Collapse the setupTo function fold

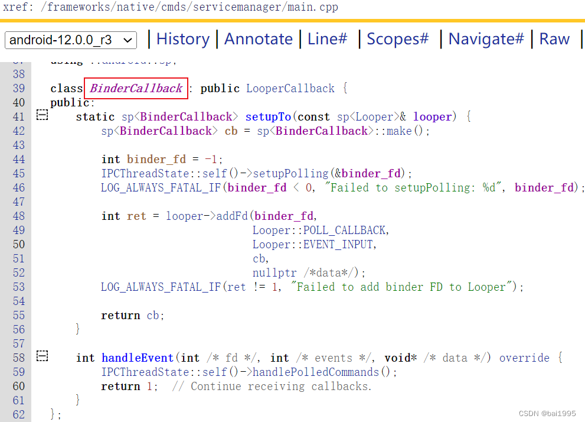click(41, 115)
